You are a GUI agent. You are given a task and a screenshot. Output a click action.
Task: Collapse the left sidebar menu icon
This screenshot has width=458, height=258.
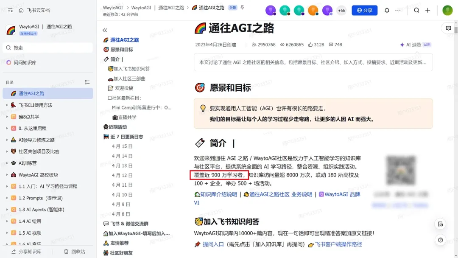[10, 10]
